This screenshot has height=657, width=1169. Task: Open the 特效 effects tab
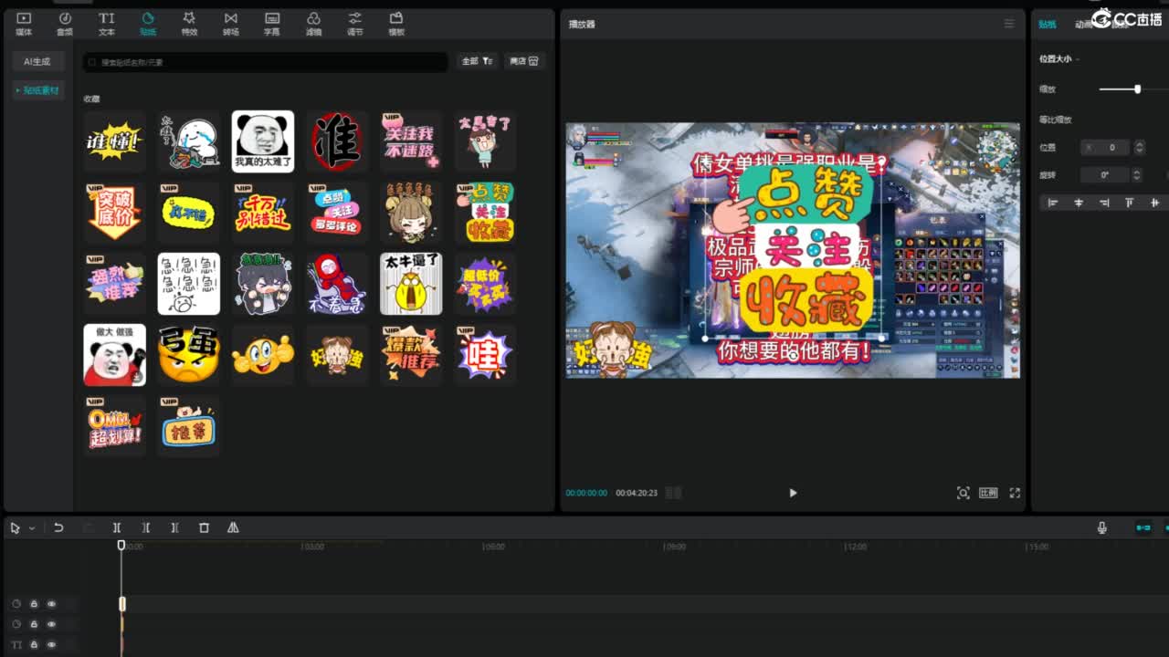tap(189, 24)
